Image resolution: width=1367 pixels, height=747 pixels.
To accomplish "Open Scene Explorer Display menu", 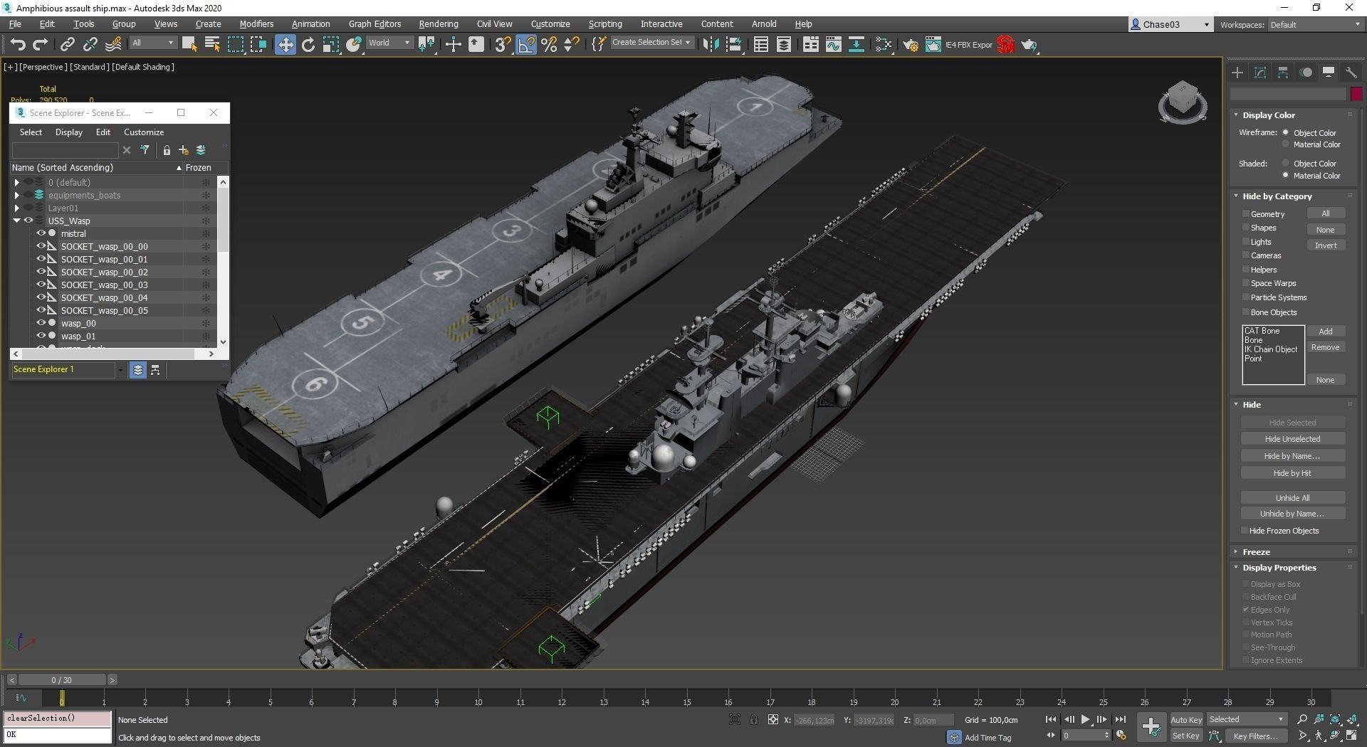I will (x=69, y=132).
